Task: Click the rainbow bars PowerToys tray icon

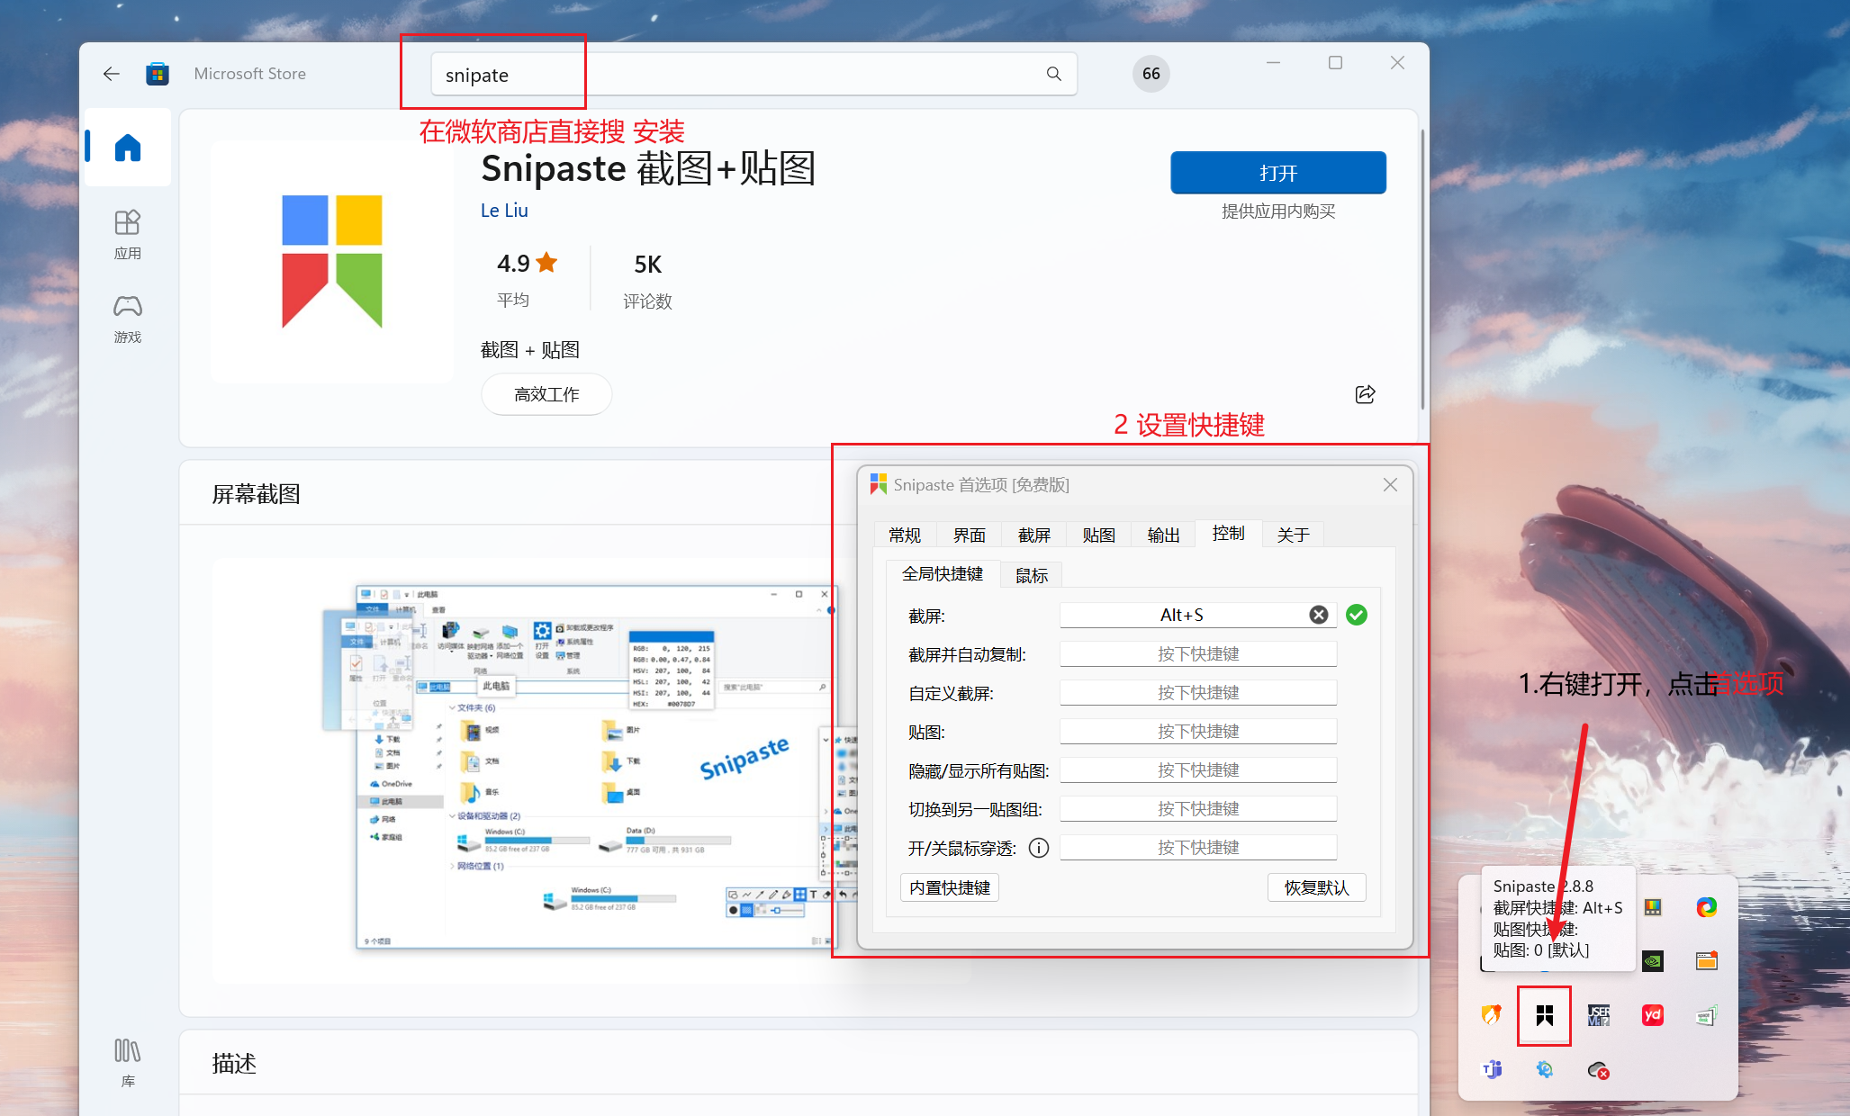Action: coord(1653,907)
